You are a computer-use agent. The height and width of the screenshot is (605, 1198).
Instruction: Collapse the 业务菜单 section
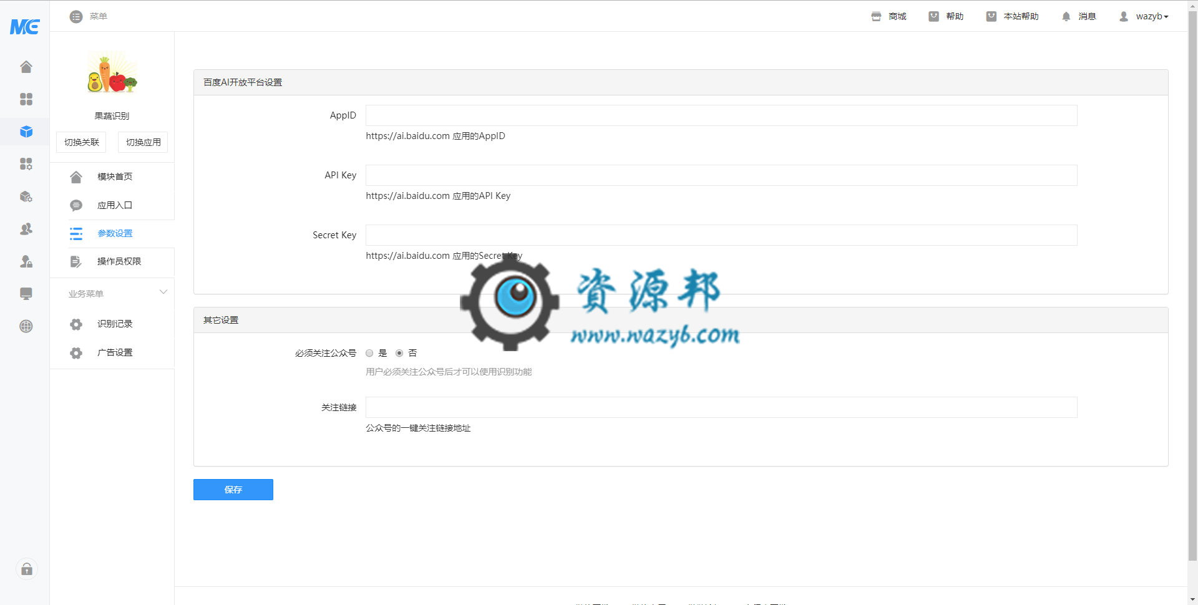(x=163, y=293)
